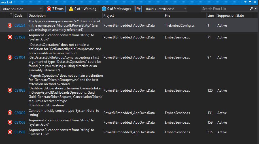Select the Active state on the CS1061 row
Screen dimensions: 259x144
[x=222, y=57]
